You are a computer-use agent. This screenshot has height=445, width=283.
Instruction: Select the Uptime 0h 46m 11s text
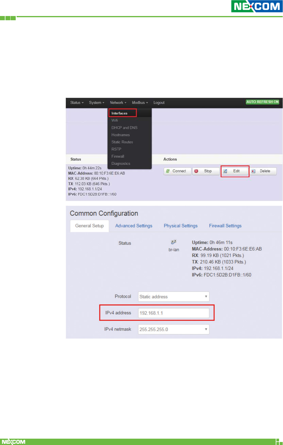pyautogui.click(x=212, y=243)
